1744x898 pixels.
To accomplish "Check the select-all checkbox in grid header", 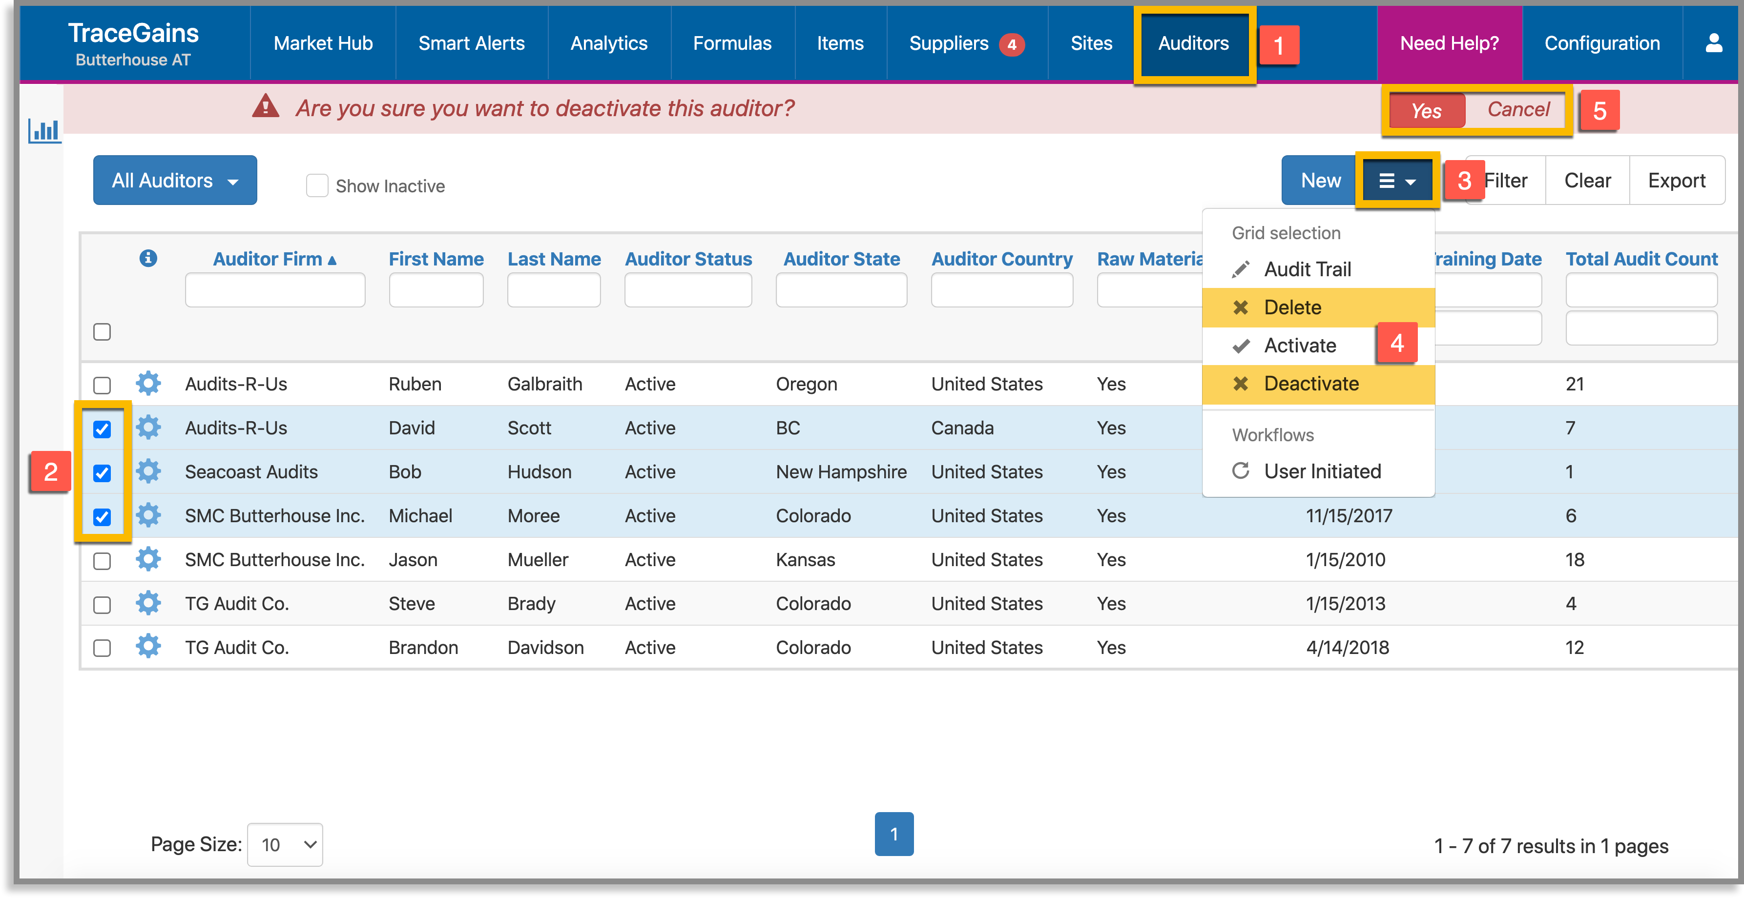I will point(102,331).
